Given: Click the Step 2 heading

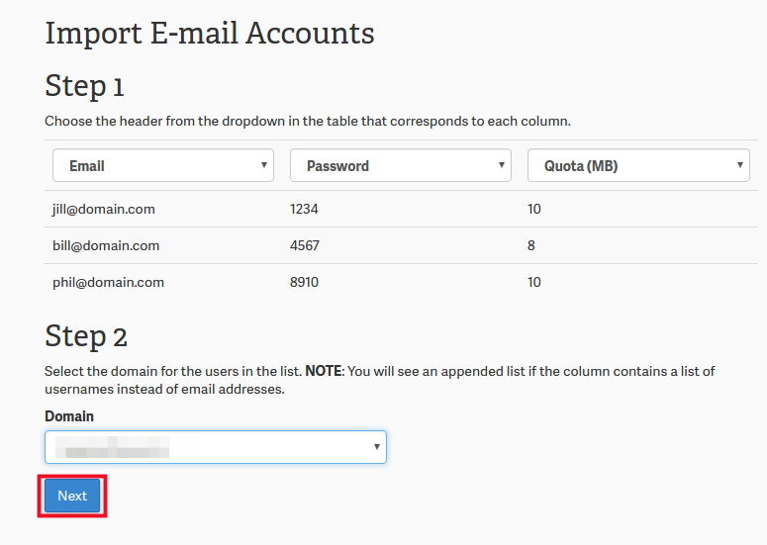Looking at the screenshot, I should (86, 336).
